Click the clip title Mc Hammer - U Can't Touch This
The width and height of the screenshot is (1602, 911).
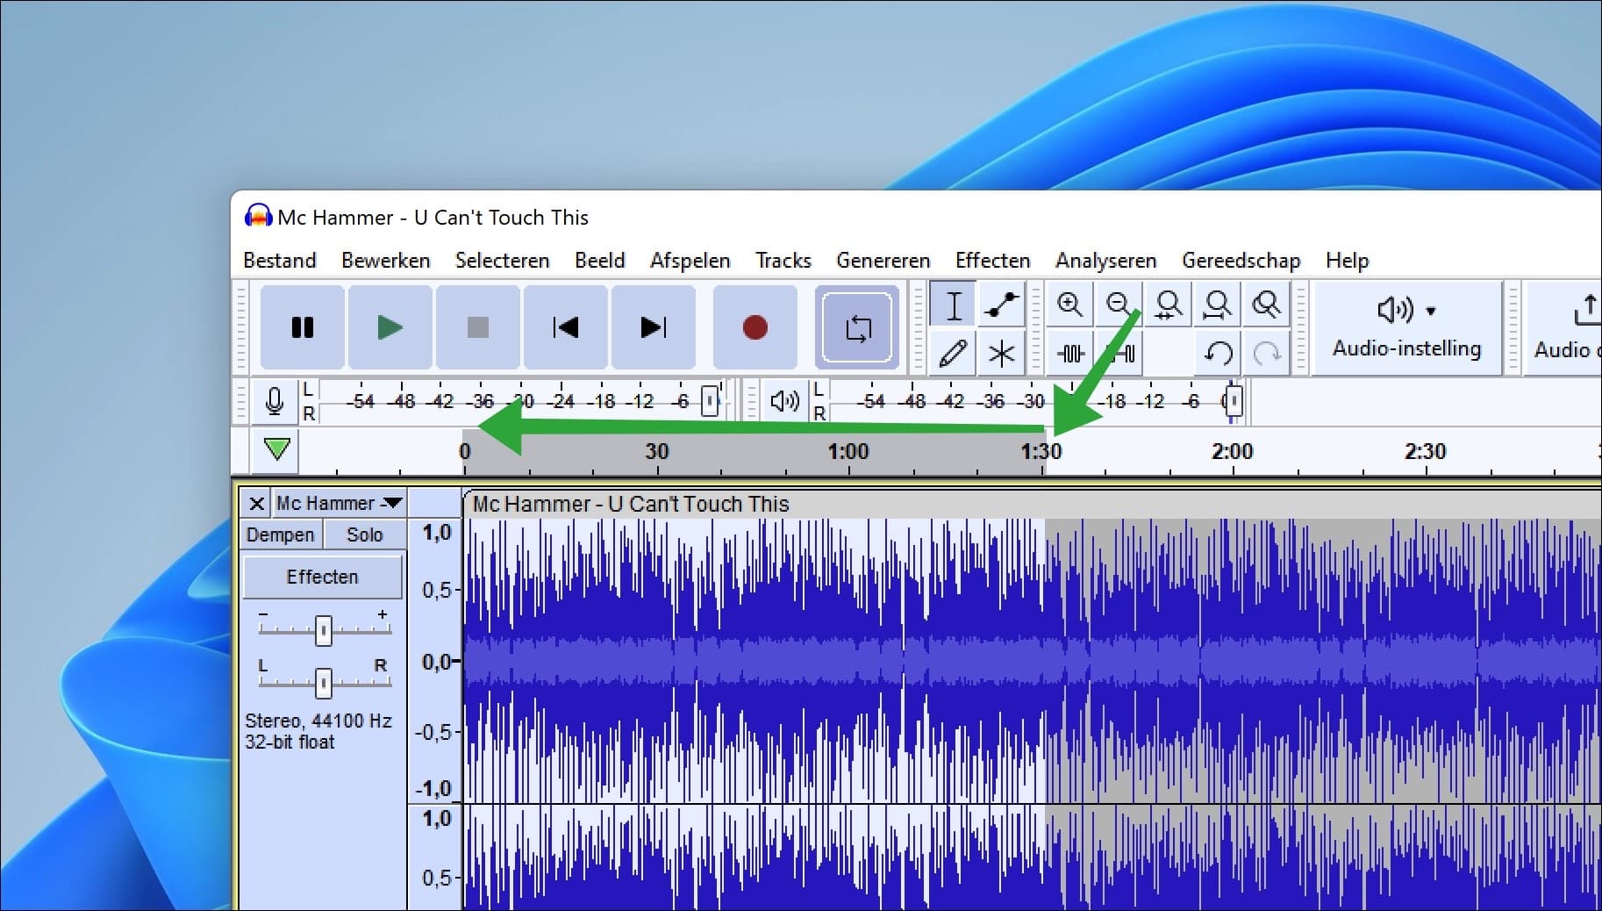pyautogui.click(x=631, y=504)
